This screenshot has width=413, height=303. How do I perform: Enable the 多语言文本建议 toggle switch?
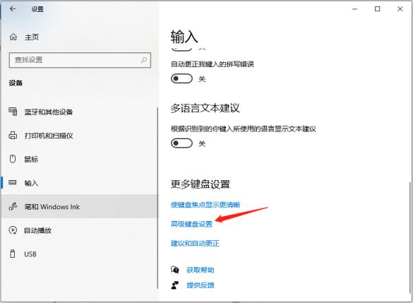pyautogui.click(x=181, y=143)
